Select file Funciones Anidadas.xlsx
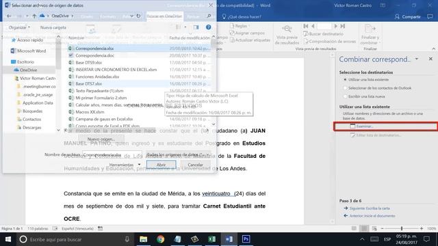Image resolution: width=438 pixels, height=246 pixels. click(x=94, y=77)
